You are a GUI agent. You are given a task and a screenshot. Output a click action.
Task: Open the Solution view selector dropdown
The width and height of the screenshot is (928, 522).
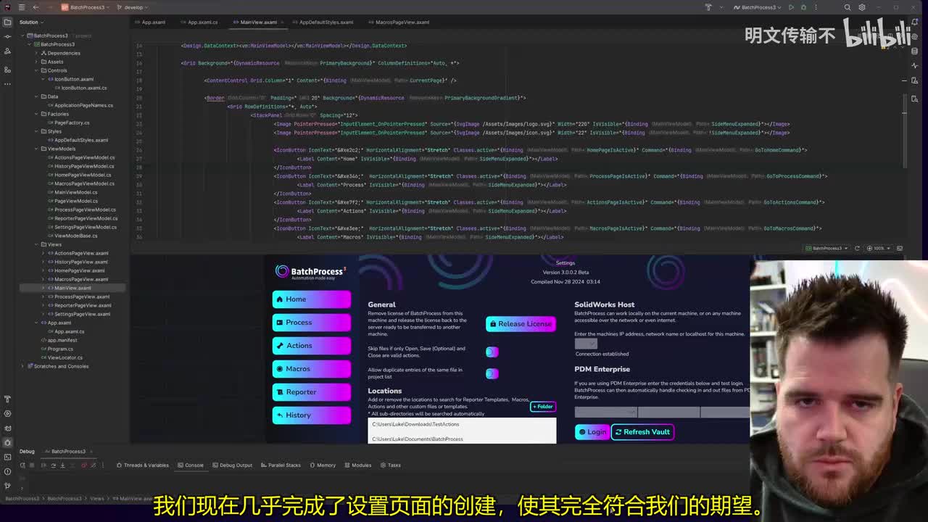(32, 22)
